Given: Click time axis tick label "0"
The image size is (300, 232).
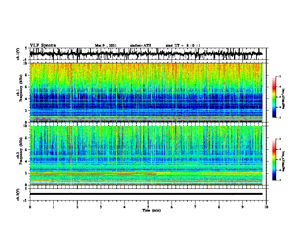Looking at the screenshot, I should 30,207.
